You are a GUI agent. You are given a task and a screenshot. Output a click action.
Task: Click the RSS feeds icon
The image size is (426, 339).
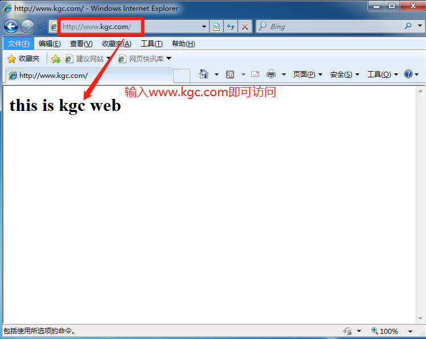pyautogui.click(x=230, y=75)
